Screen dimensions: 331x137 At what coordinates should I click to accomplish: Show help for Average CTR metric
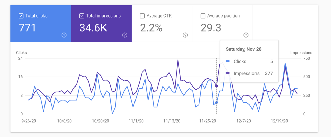[185, 35]
